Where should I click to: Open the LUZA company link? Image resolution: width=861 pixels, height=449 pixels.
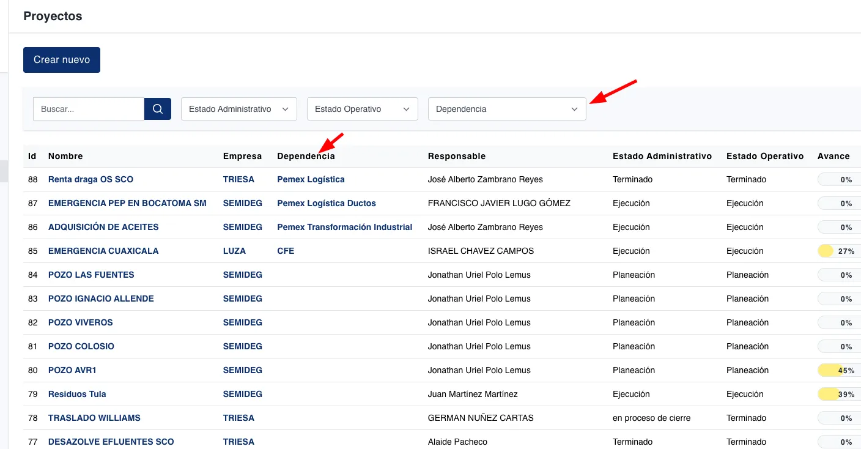[234, 251]
